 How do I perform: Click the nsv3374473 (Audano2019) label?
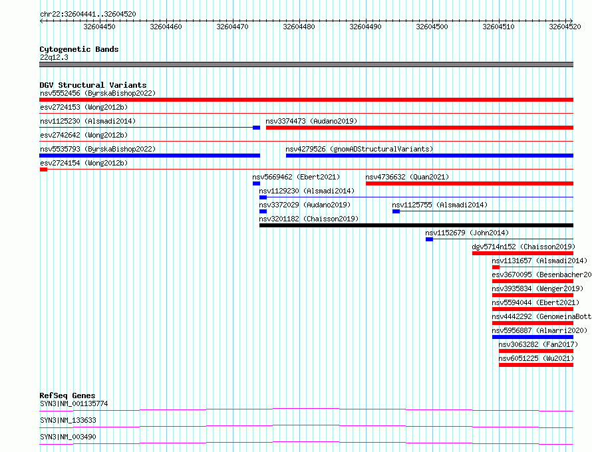(311, 121)
